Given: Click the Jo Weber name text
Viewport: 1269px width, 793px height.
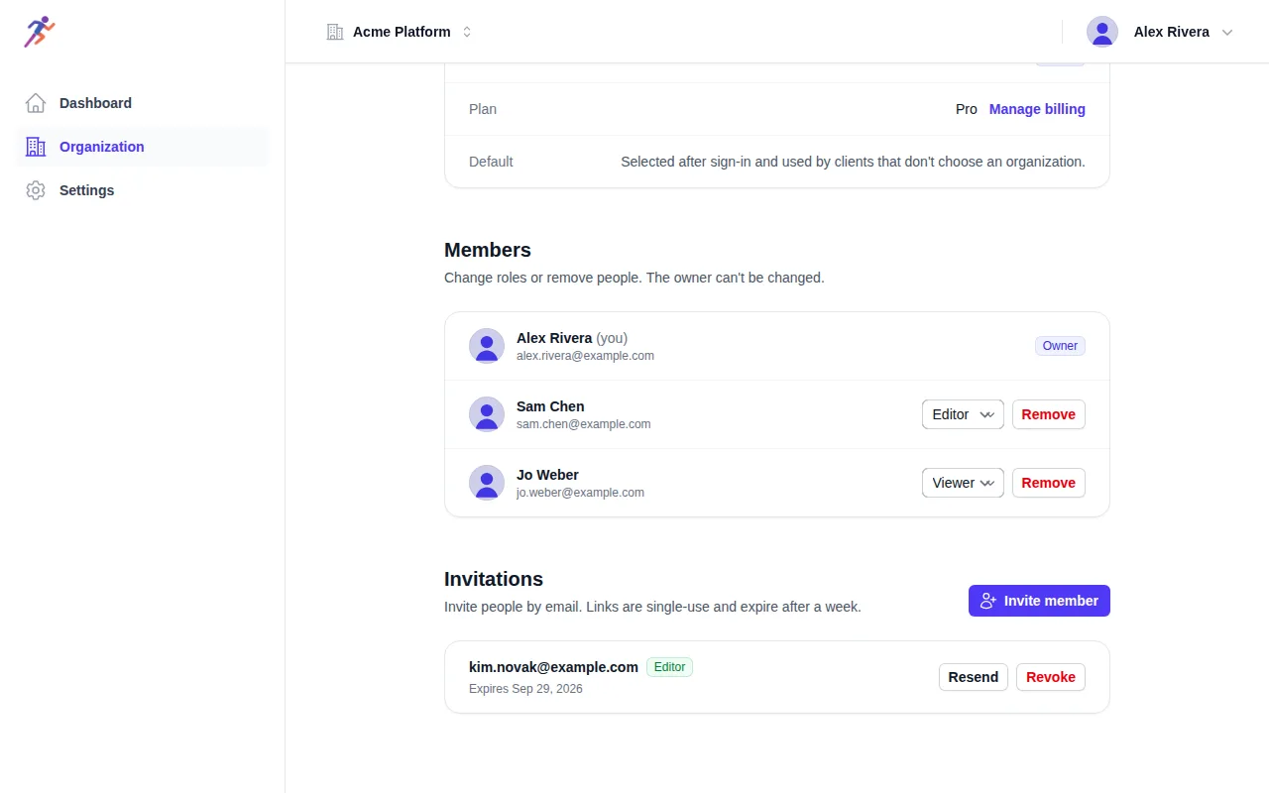Looking at the screenshot, I should 547,475.
